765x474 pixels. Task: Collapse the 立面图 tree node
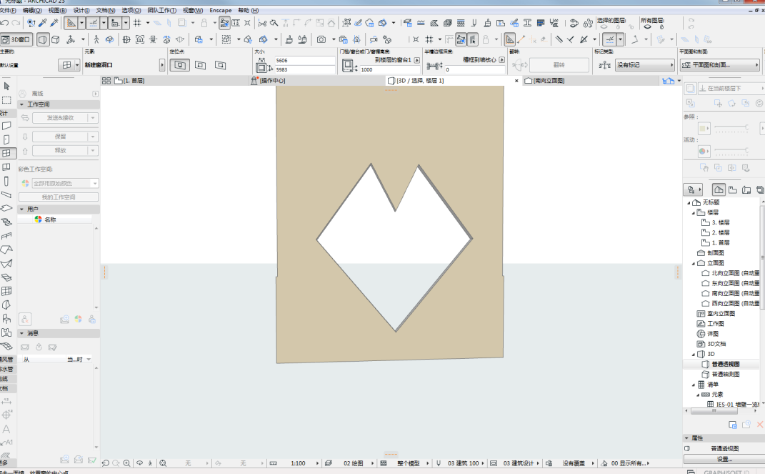tap(694, 263)
